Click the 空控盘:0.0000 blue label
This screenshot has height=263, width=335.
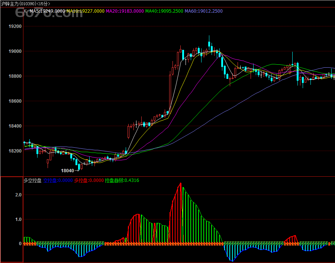(58, 180)
